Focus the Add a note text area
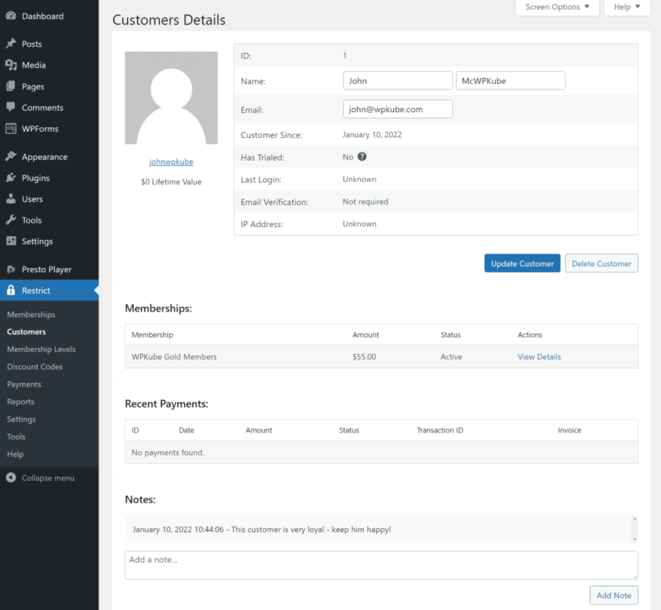This screenshot has height=610, width=661. pyautogui.click(x=381, y=565)
